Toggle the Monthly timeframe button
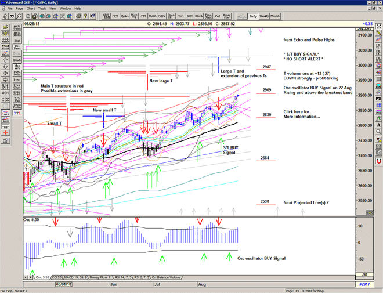 (x=275, y=16)
